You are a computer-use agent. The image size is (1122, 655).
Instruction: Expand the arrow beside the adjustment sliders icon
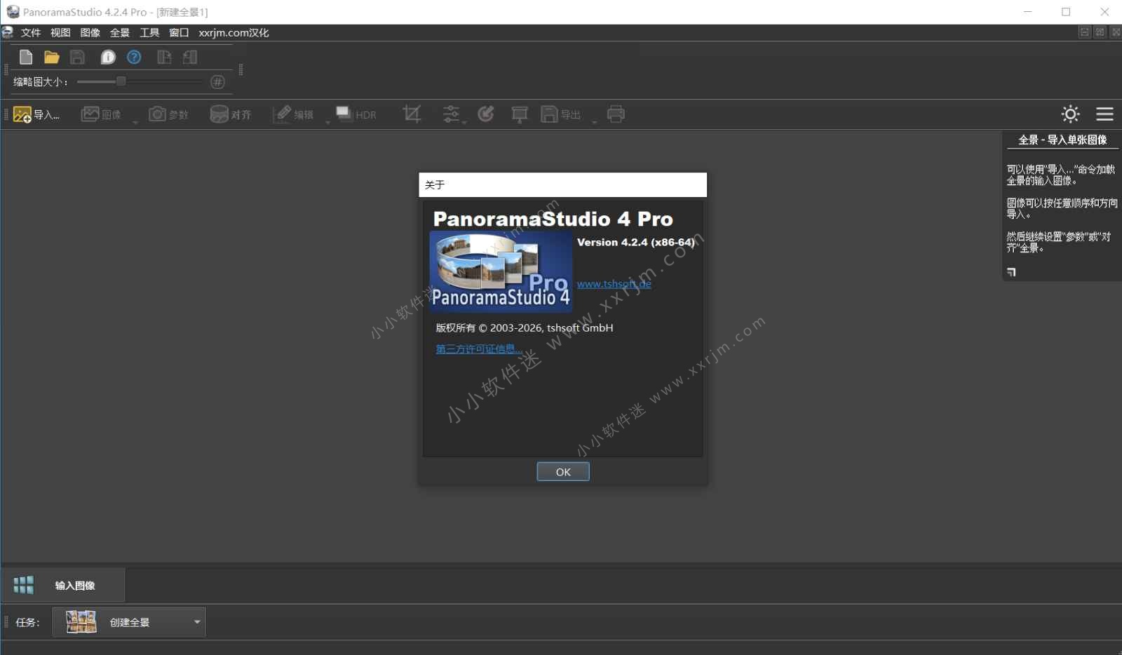464,121
